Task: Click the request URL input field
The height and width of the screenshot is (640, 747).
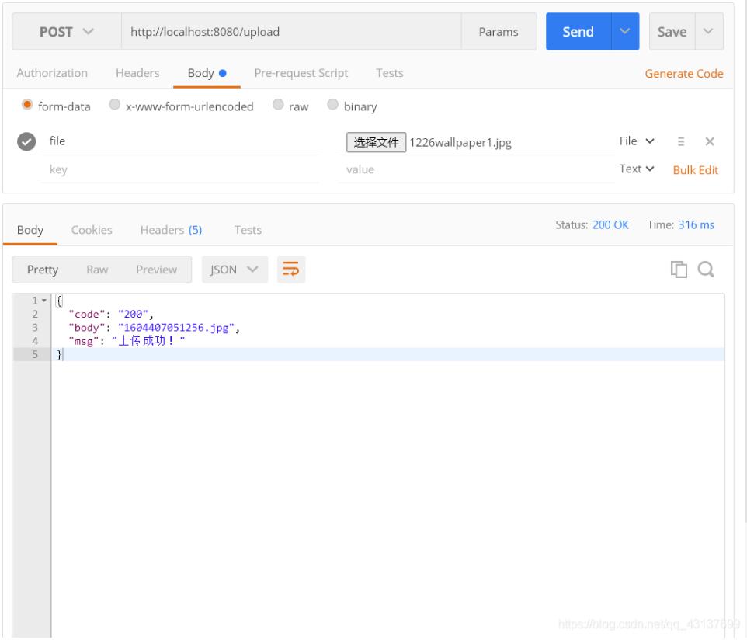Action: coord(290,32)
